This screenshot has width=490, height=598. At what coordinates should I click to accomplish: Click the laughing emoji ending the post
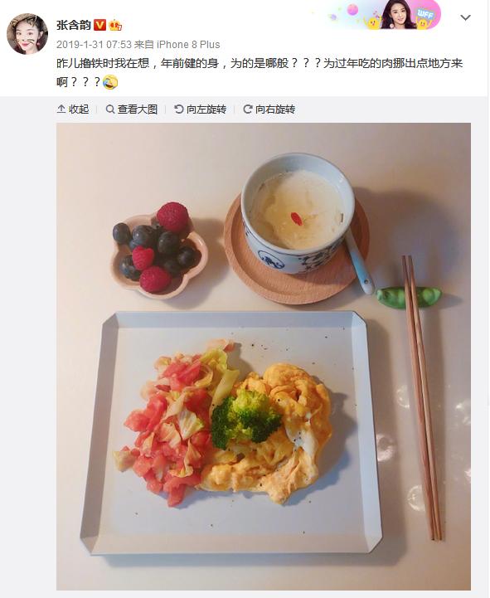(110, 82)
